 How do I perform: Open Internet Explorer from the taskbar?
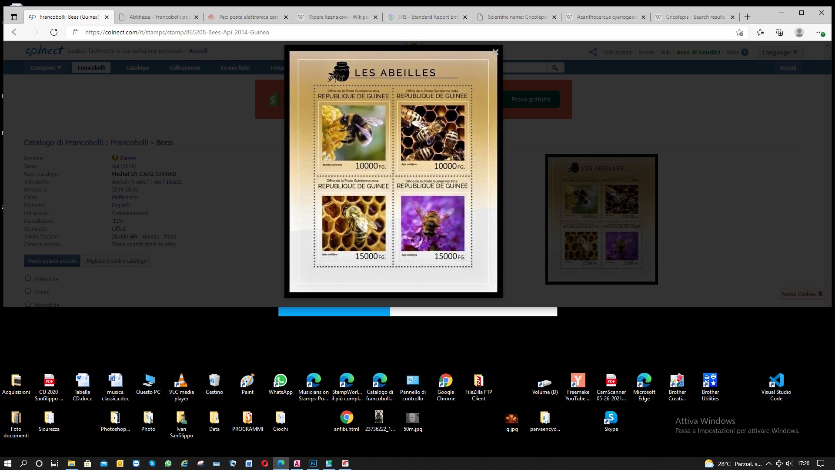(184, 463)
